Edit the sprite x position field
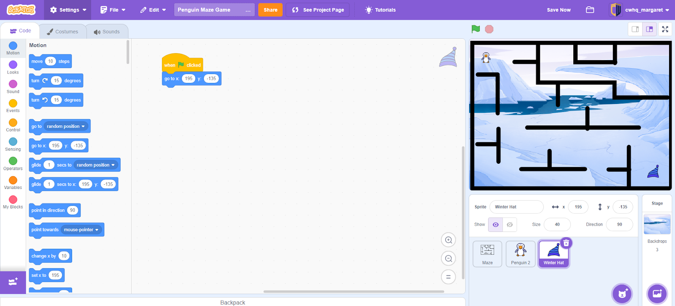 pos(578,207)
